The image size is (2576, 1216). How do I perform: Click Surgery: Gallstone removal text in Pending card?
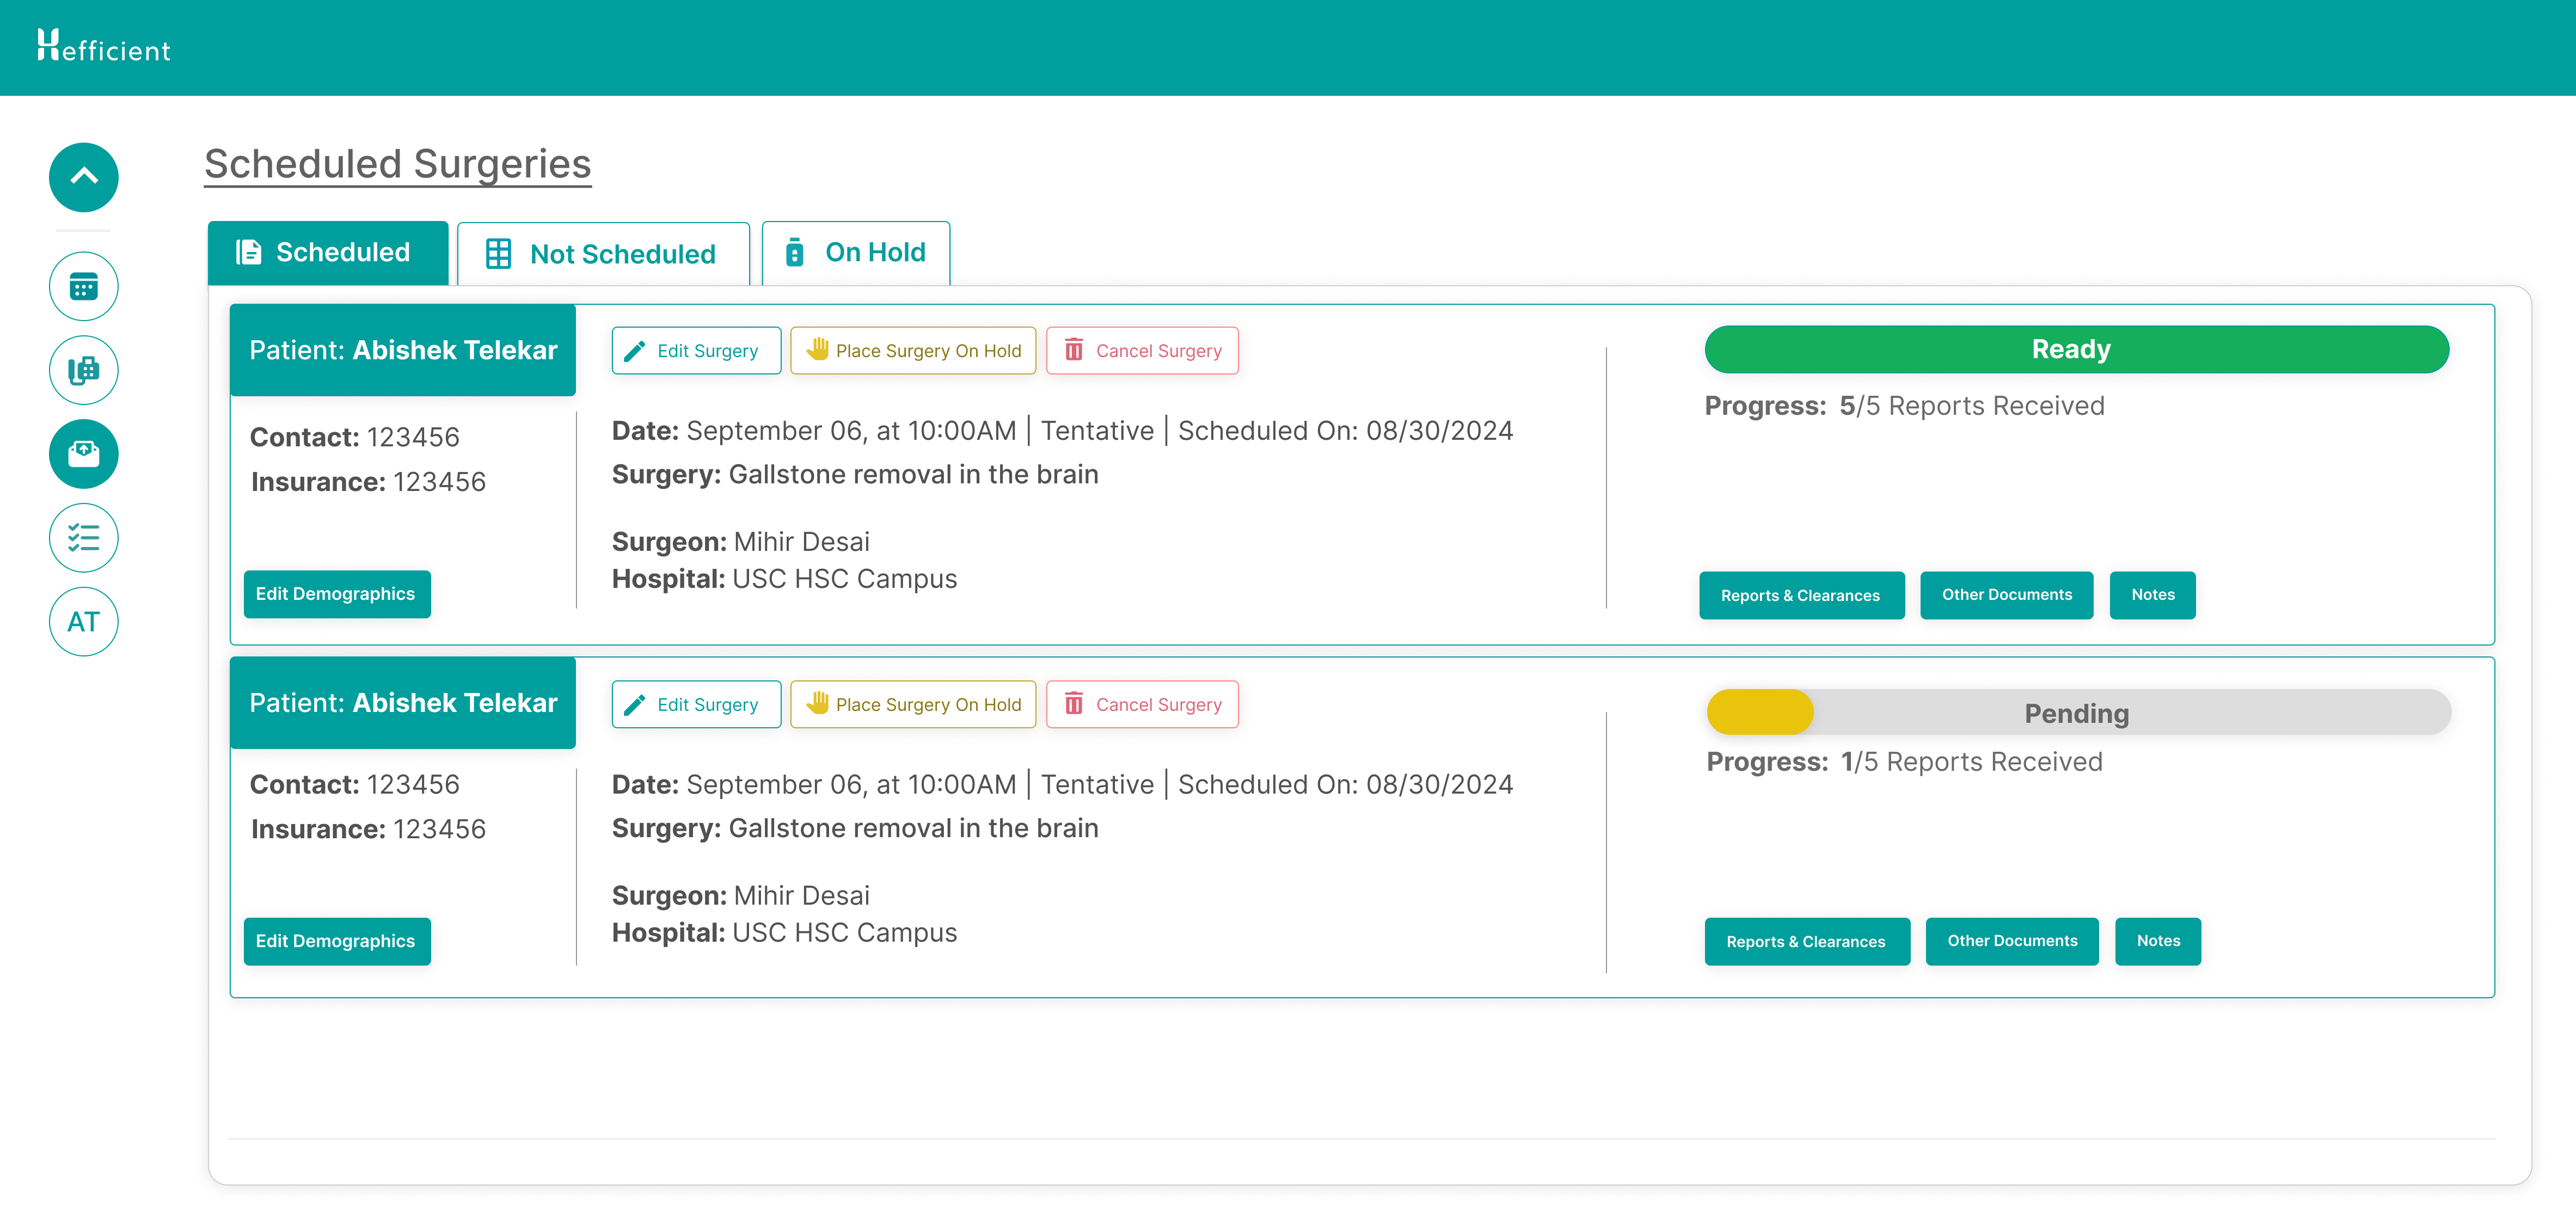[x=855, y=828]
